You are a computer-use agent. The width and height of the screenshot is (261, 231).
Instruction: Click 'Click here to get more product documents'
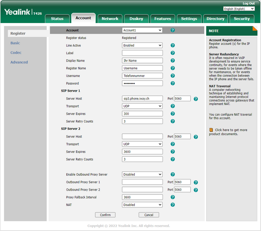[228, 132]
